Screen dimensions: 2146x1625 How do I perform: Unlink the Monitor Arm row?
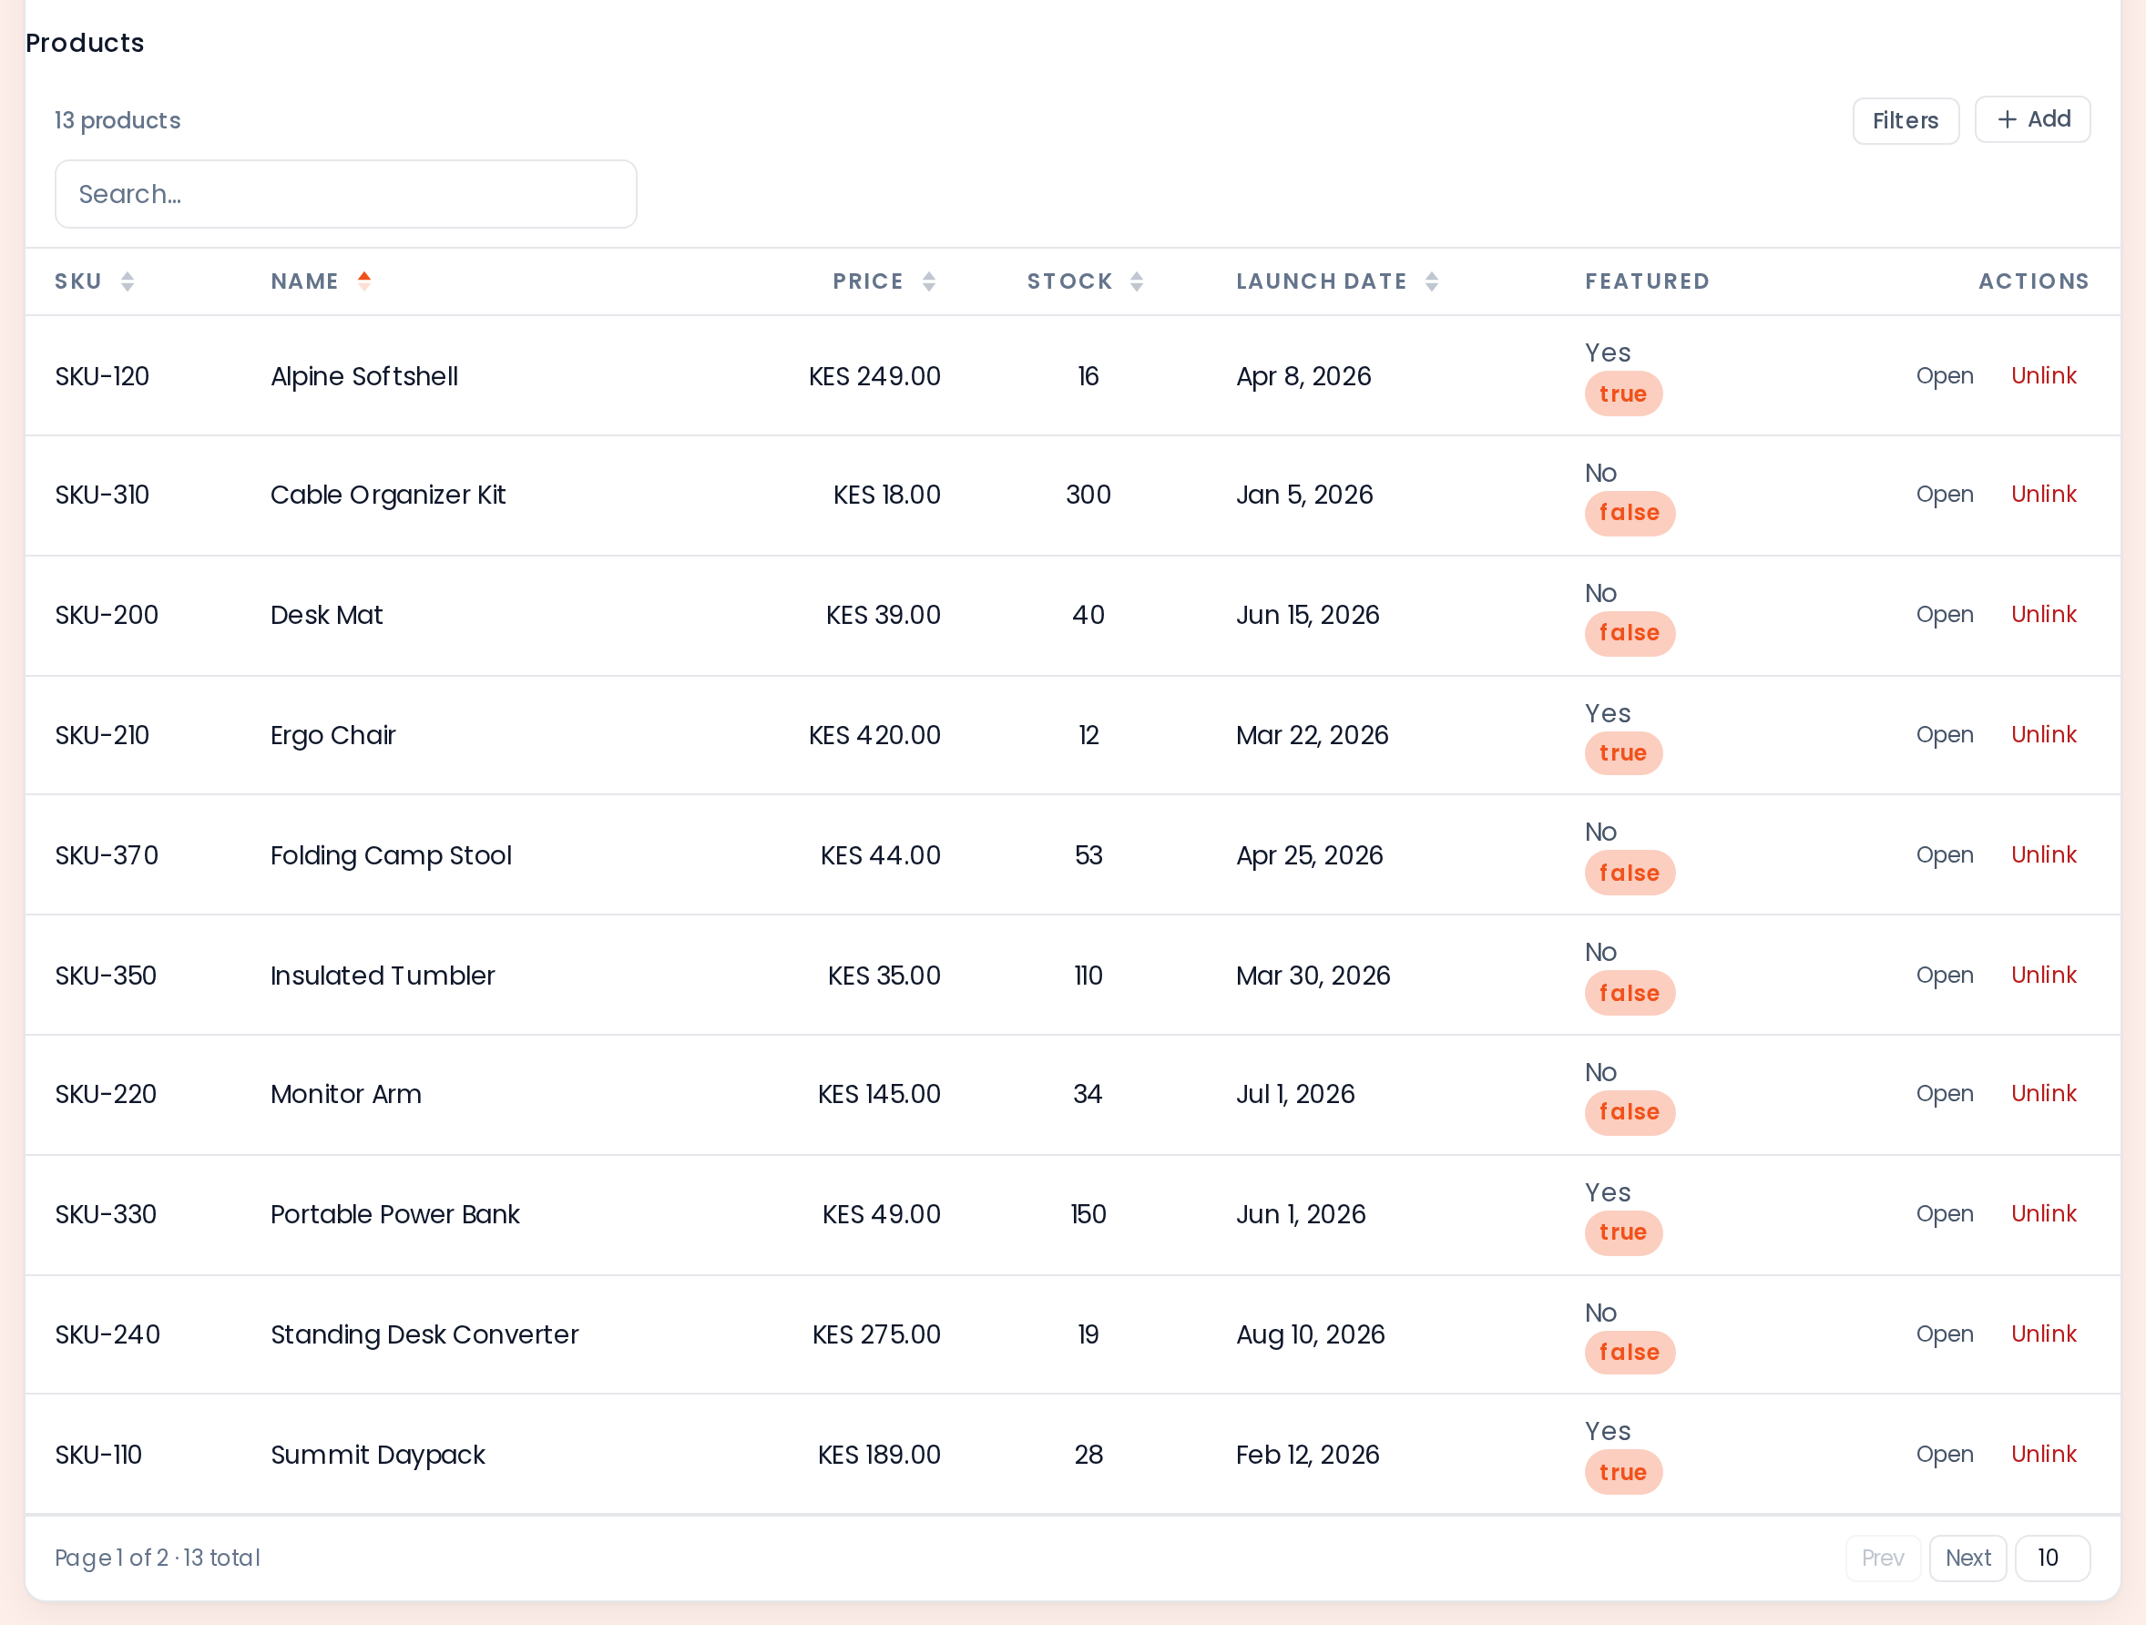(2043, 1093)
